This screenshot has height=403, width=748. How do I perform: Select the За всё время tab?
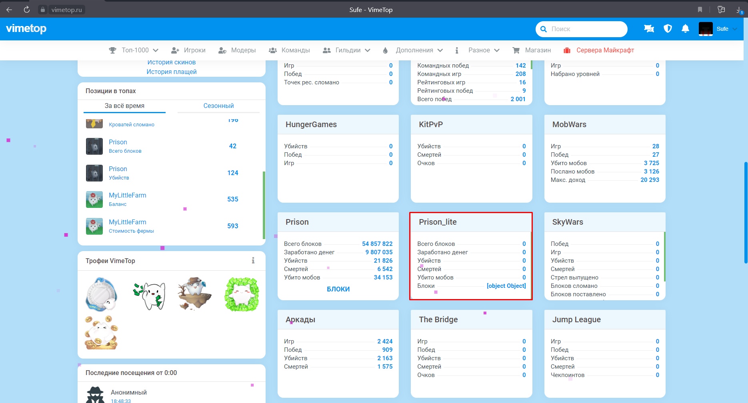(x=124, y=106)
